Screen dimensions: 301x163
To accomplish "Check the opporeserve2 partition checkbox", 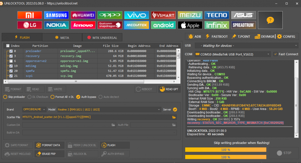I will [x=11, y=61].
